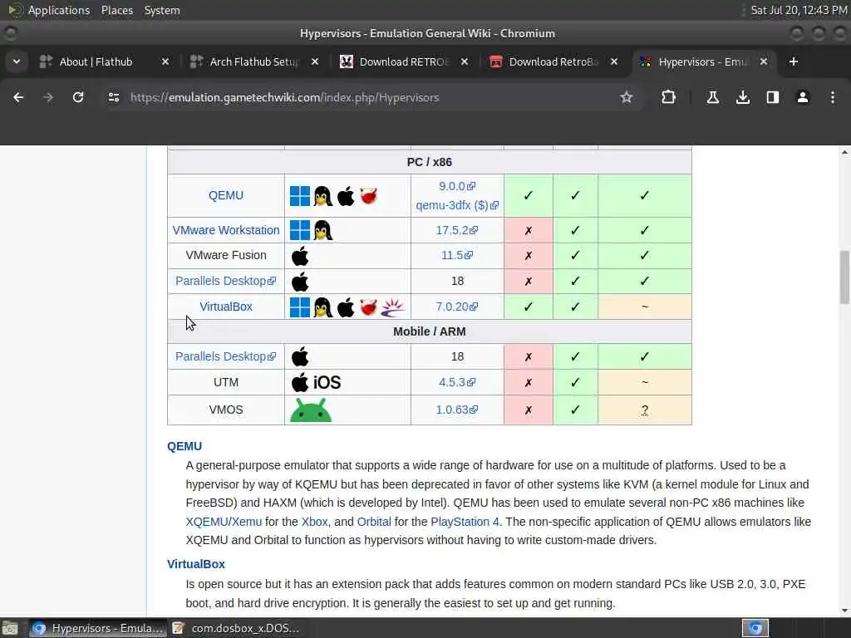Open Parallels Desktop link under PC / x86
Viewport: 851px width, 638px height.
click(x=226, y=281)
